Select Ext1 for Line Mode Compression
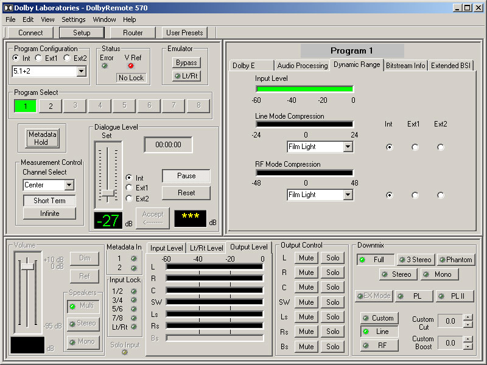Viewport: 487px width, 365px height. coord(415,147)
